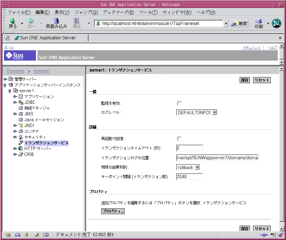This screenshot has height=240, width=286.
Task: Expand the コンテナ tree node
Action: 15,131
